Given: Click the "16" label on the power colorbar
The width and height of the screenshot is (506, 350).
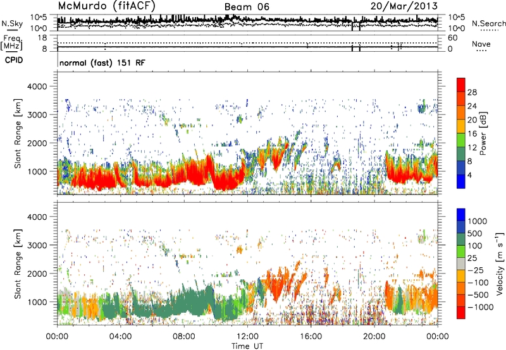Looking at the screenshot, I should click(472, 134).
